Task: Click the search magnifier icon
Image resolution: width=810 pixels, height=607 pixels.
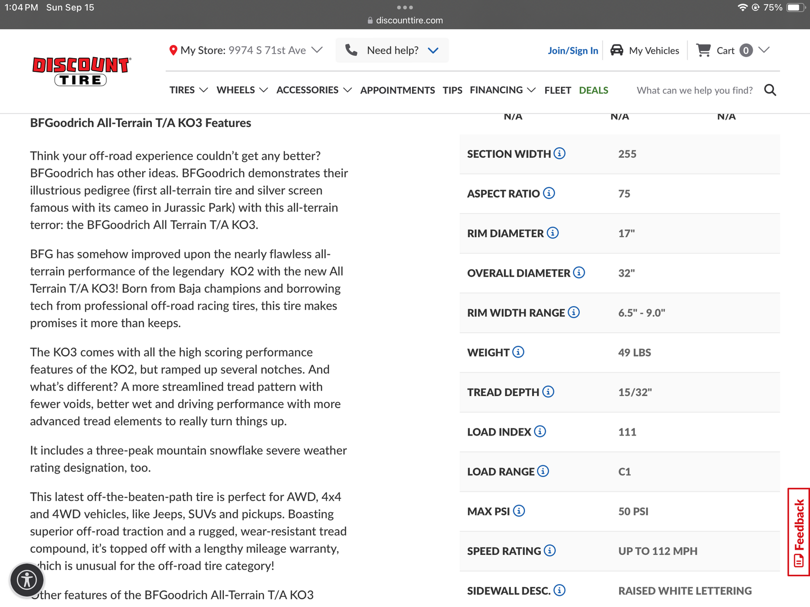Action: pos(770,90)
